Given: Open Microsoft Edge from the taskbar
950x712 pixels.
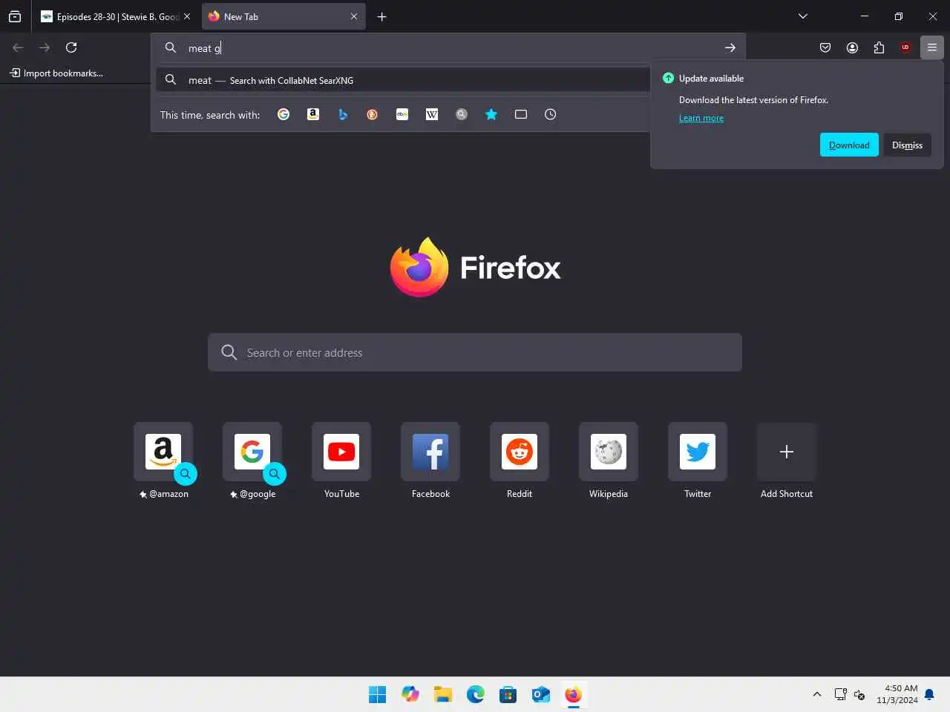Looking at the screenshot, I should 476,695.
